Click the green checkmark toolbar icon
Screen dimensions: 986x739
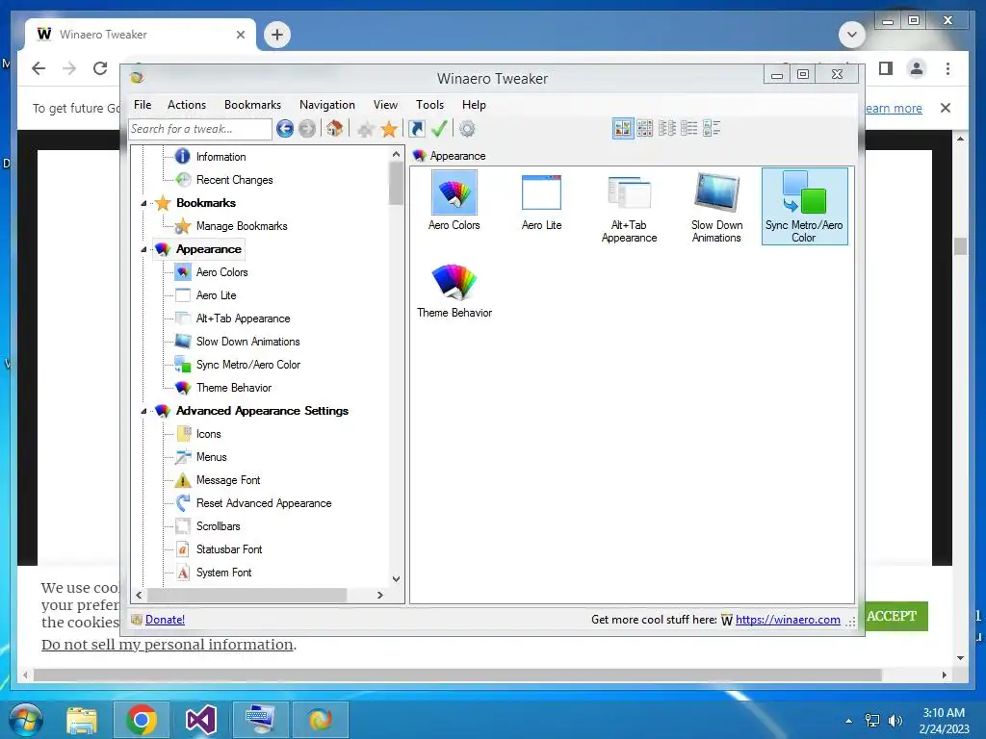click(439, 129)
